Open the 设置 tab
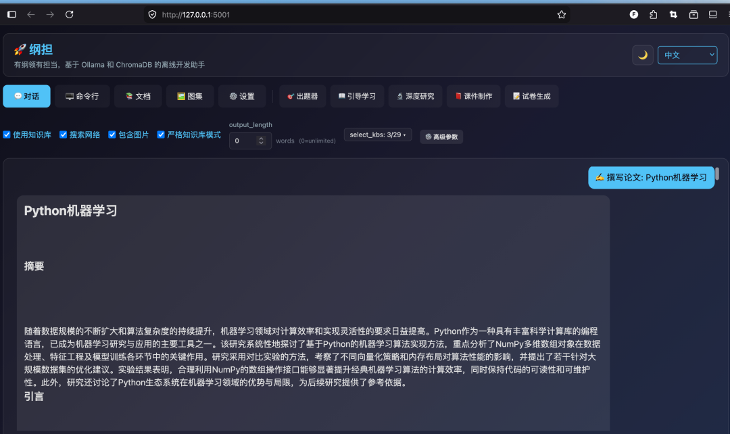This screenshot has height=434, width=730. tap(242, 96)
